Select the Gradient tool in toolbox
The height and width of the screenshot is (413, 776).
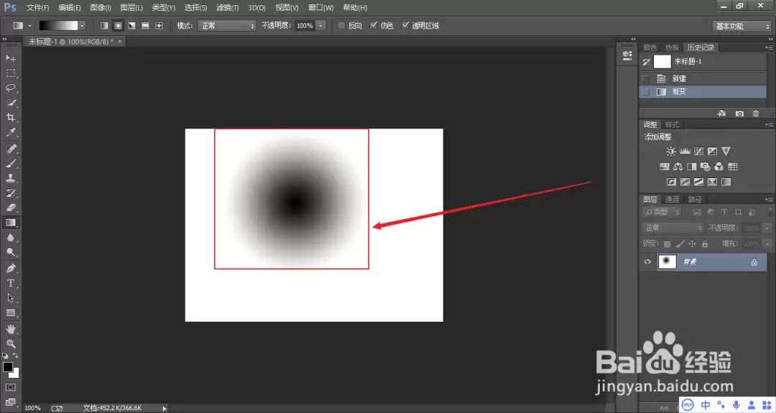(x=11, y=223)
